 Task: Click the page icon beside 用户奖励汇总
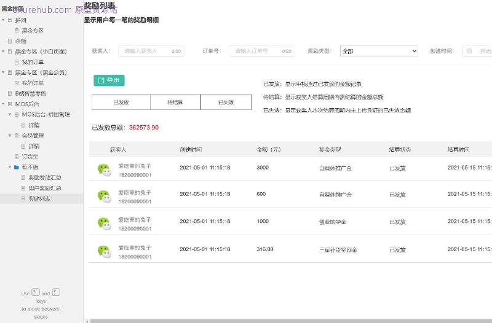coord(23,188)
